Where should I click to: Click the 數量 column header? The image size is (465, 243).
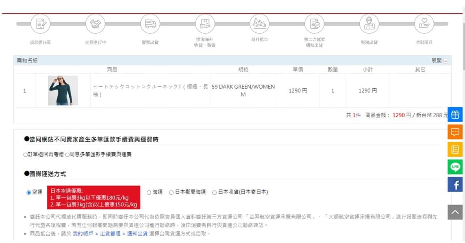point(333,70)
